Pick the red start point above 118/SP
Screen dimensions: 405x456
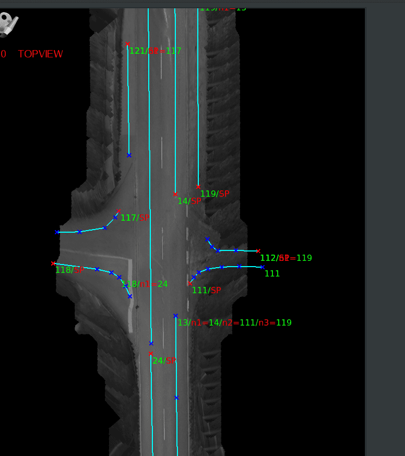click(x=53, y=263)
